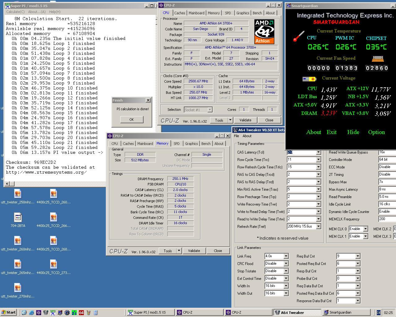Switch to Smartguardian taskbar button
Image resolution: width=396 pixels, height=317 pixels.
click(x=346, y=313)
